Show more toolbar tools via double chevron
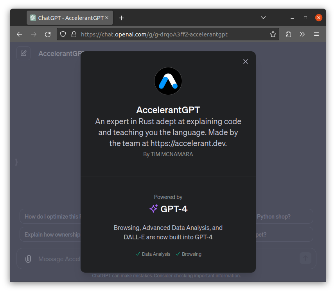Viewport: 336px width, 293px height. pos(302,34)
